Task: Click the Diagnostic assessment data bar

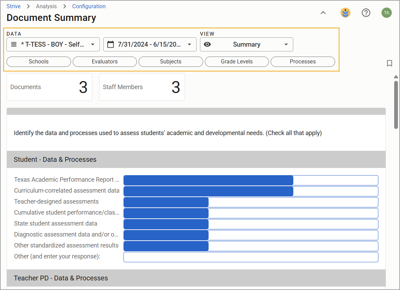Action: point(251,235)
